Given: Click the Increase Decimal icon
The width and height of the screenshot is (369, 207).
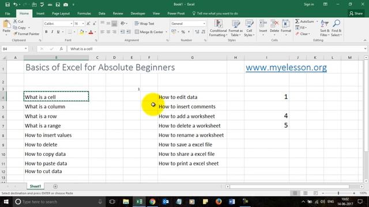Looking at the screenshot, I should tap(197, 32).
